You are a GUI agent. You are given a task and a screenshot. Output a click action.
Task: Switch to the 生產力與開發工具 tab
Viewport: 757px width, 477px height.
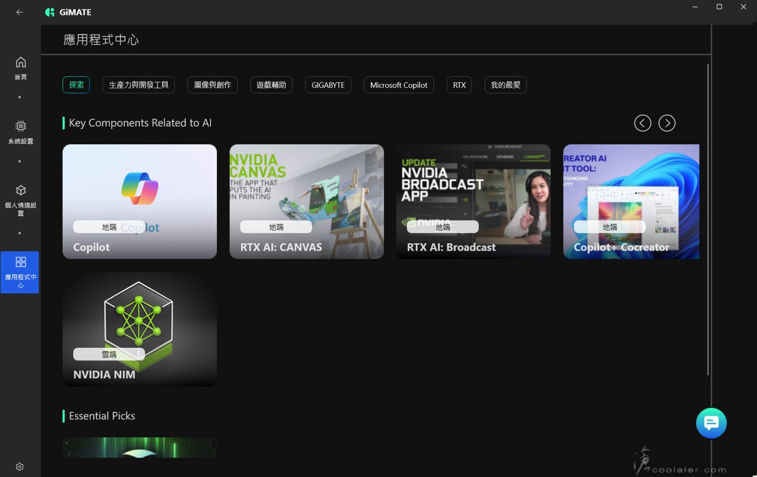(x=139, y=85)
